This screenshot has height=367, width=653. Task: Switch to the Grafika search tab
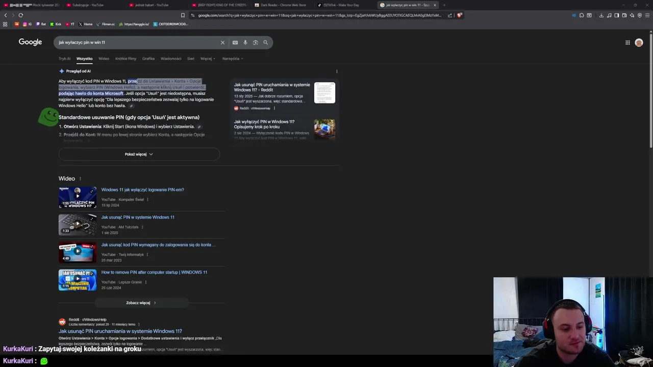148,59
